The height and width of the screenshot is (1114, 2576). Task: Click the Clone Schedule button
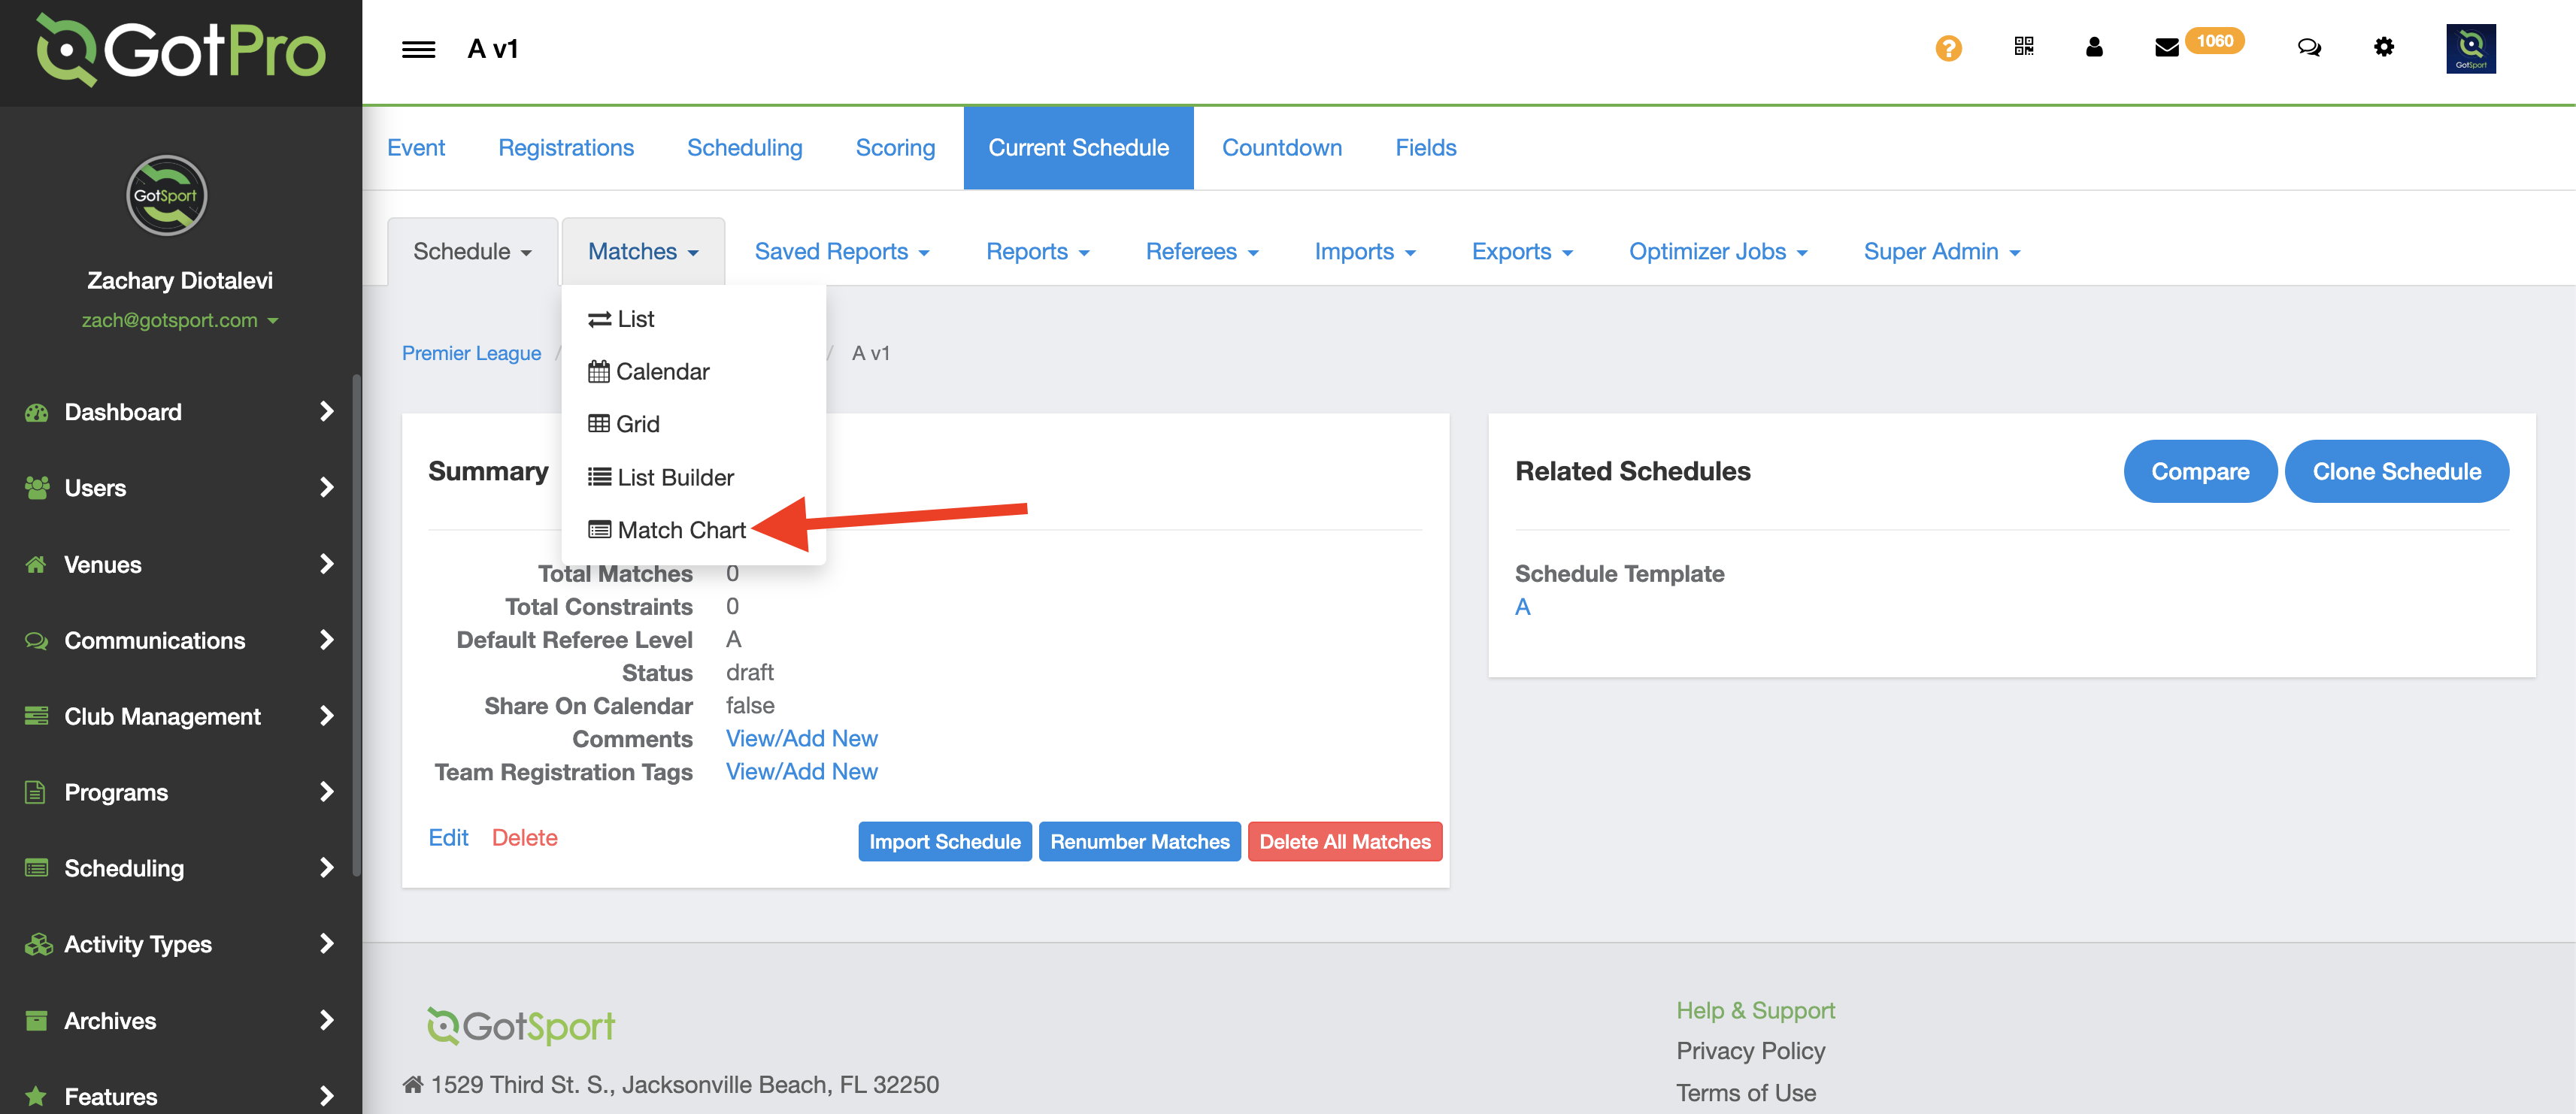point(2395,471)
